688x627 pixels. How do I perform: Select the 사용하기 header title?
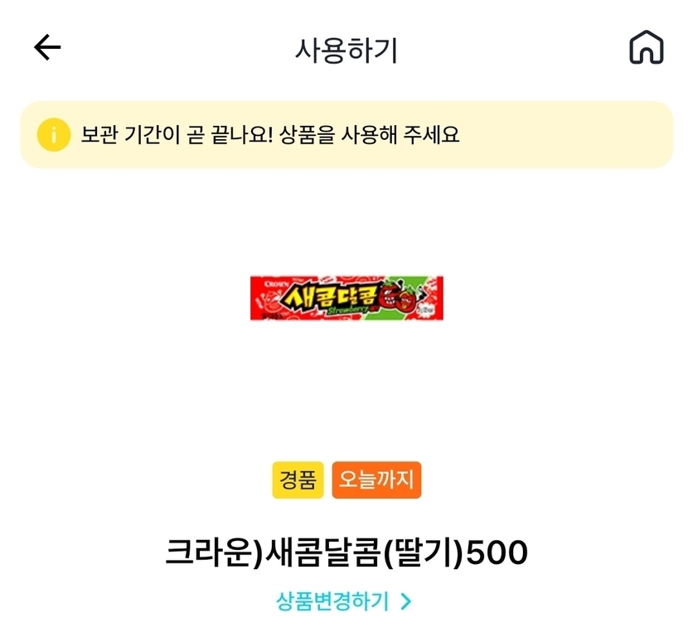point(346,50)
